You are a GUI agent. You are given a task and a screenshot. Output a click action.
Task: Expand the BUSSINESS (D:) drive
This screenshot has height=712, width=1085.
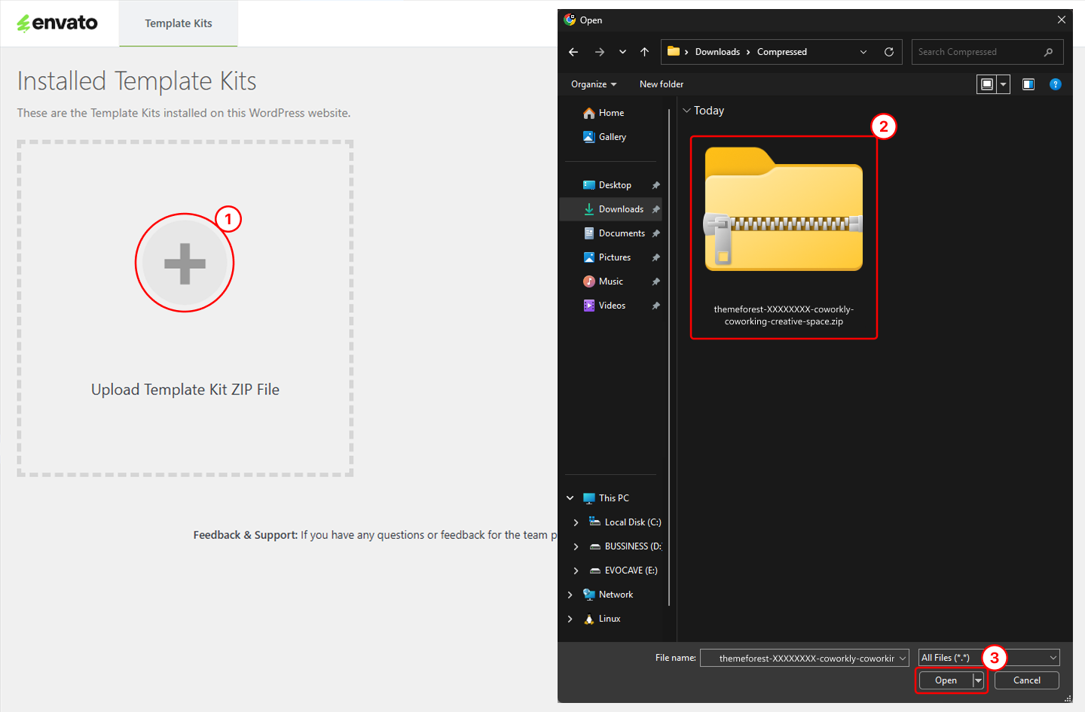pyautogui.click(x=576, y=546)
